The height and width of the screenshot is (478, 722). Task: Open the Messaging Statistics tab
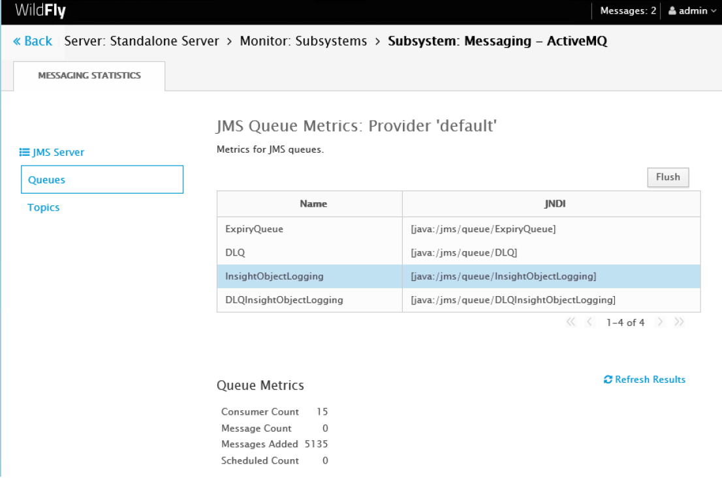coord(89,76)
